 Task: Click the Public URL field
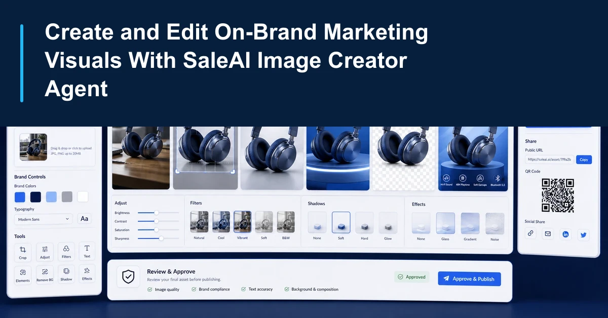(549, 159)
